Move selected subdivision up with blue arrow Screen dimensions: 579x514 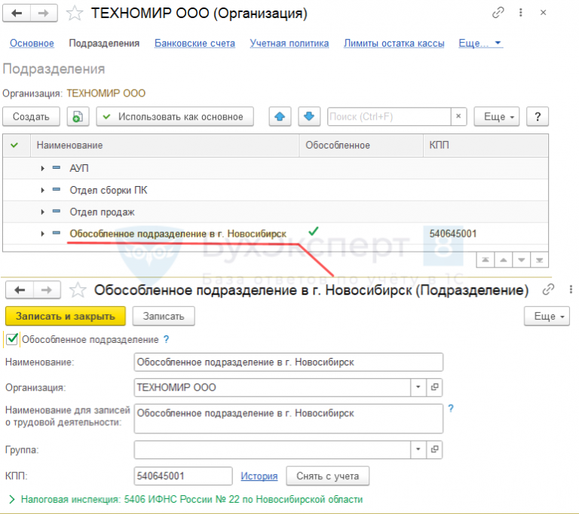pyautogui.click(x=280, y=117)
